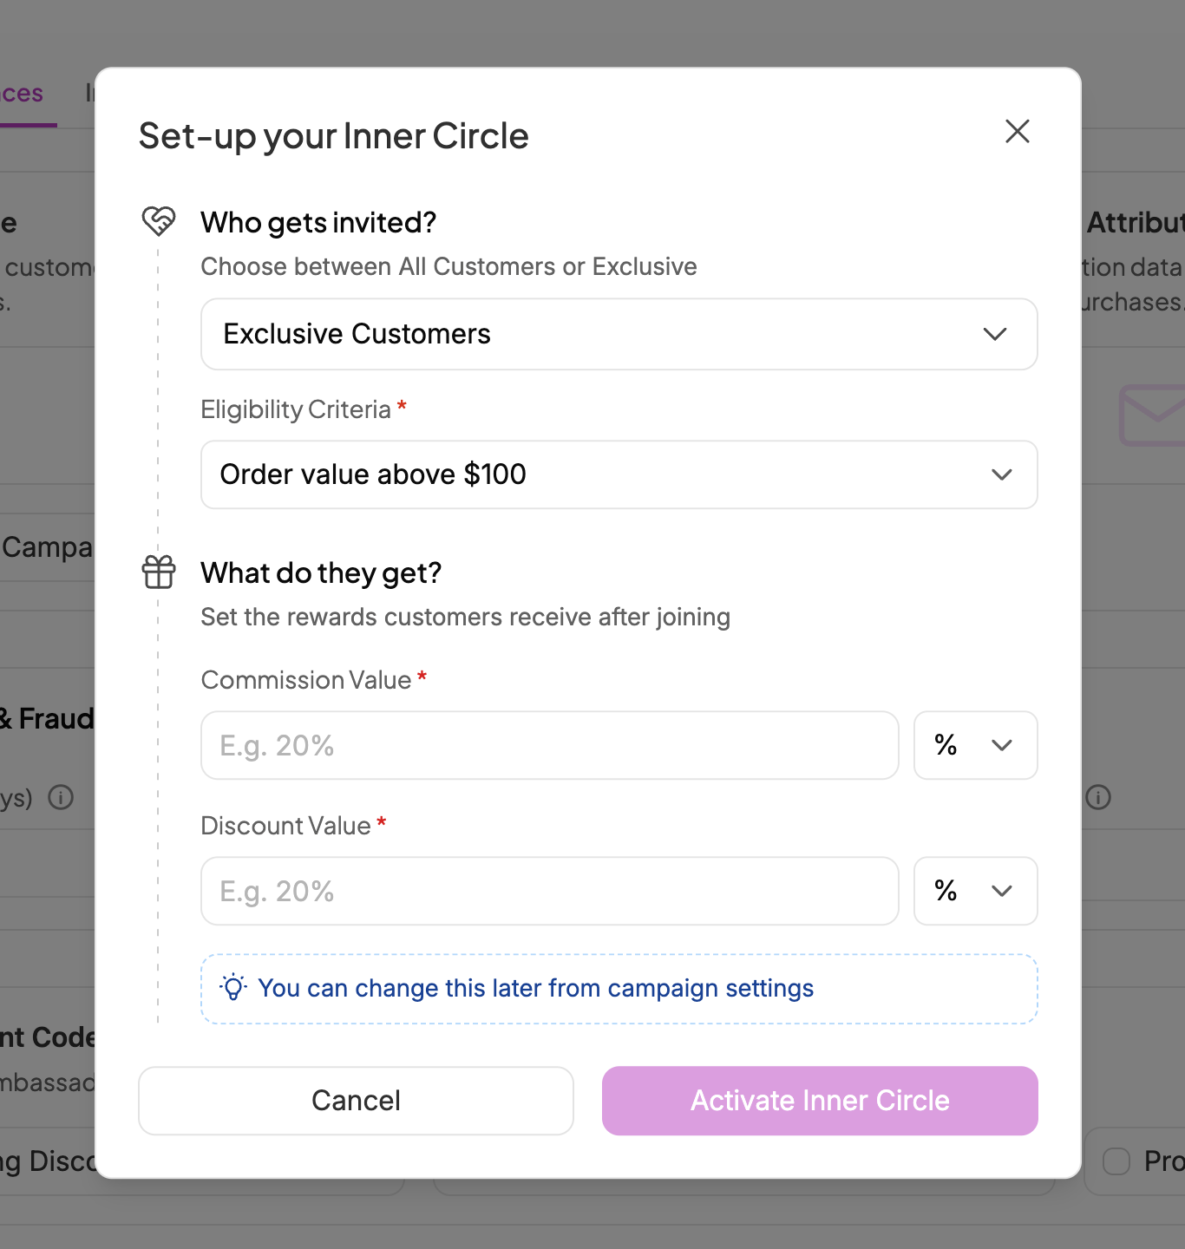Focus the Discount Value input field
This screenshot has width=1185, height=1249.
pyautogui.click(x=549, y=891)
